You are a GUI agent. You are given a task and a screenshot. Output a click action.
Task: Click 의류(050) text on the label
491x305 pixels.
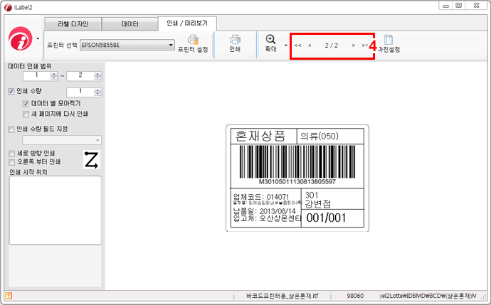click(320, 136)
